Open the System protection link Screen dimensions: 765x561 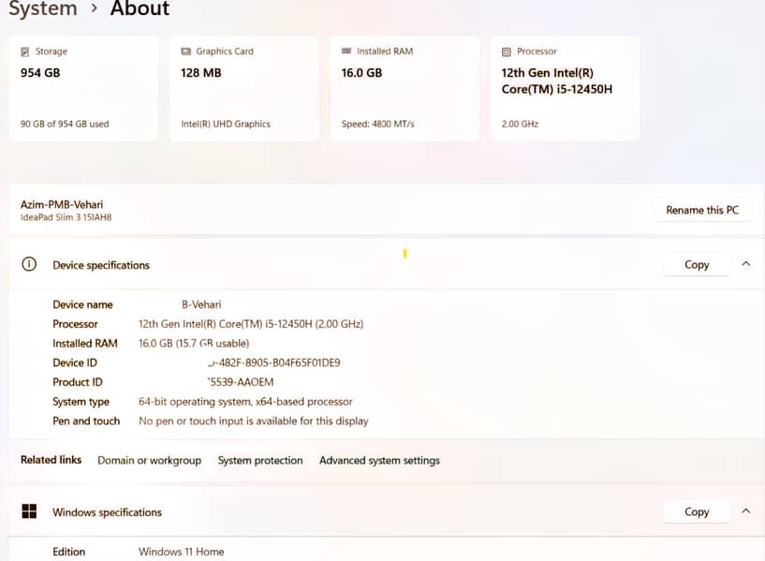click(x=260, y=461)
